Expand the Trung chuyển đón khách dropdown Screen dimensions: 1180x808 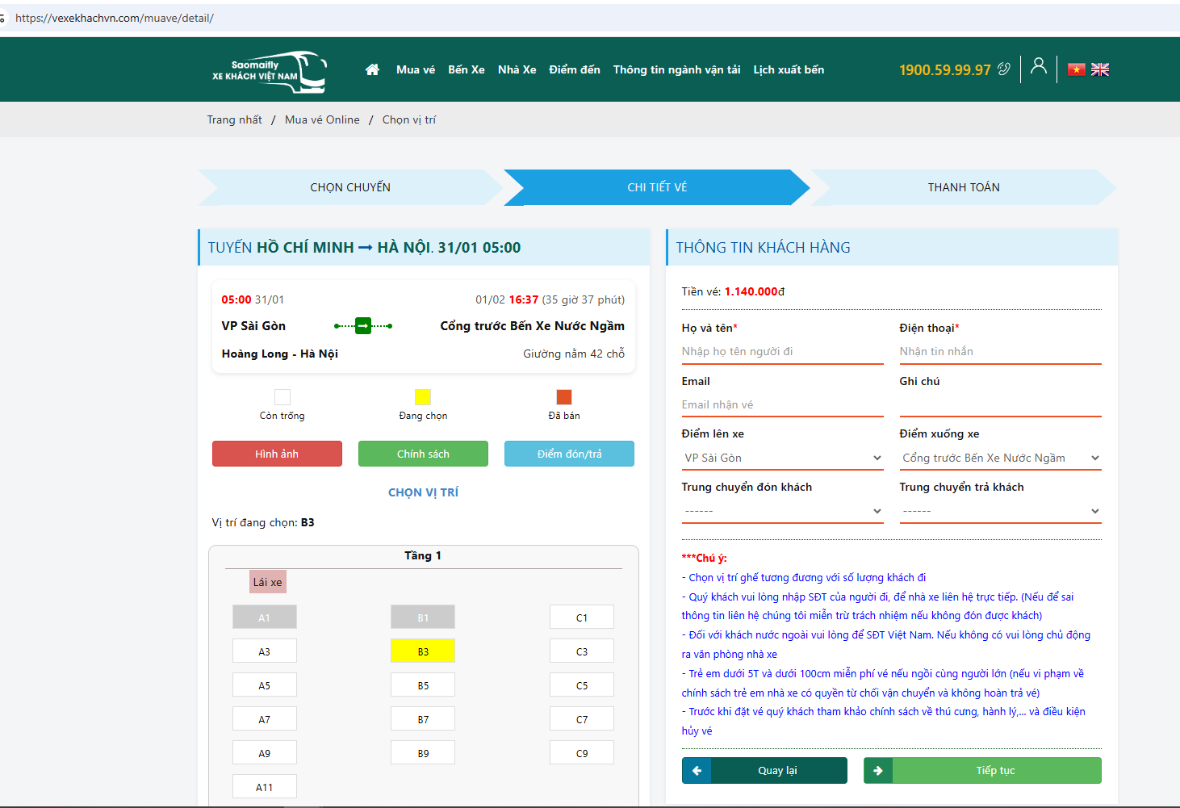pos(782,511)
